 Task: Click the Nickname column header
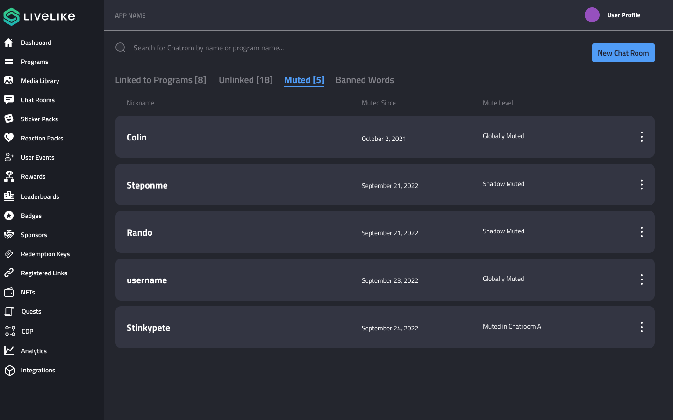click(x=140, y=103)
